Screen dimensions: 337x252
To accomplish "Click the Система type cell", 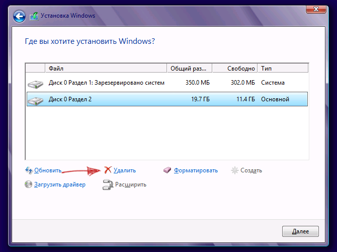I will [273, 83].
